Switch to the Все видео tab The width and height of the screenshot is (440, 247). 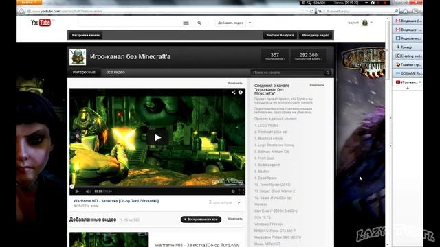coord(115,72)
